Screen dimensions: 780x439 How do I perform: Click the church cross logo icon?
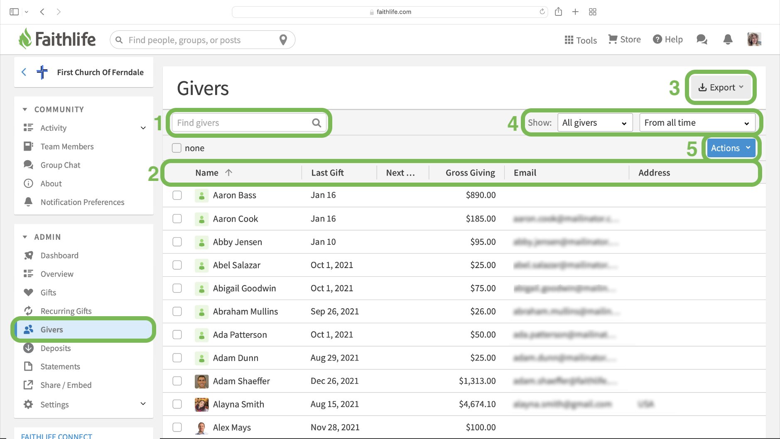point(42,72)
